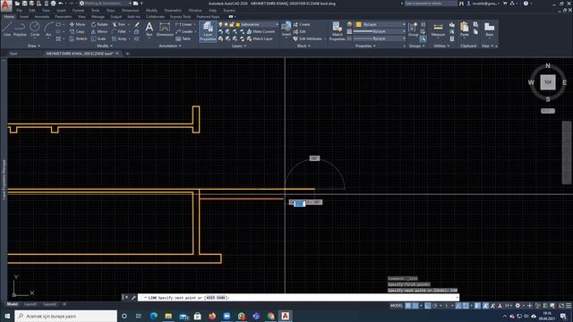Click the Linear dimension tool
Screen dimensions: 573x322
point(184,24)
